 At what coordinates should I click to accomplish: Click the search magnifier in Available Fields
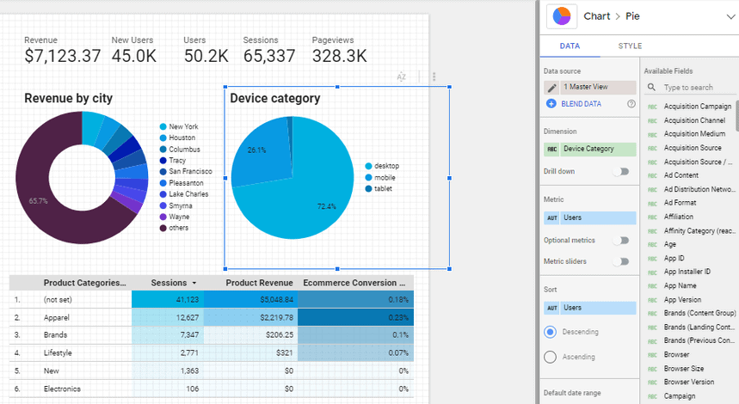tap(653, 88)
